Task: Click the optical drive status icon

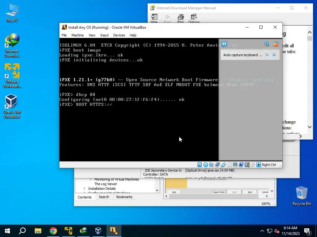Action: [206, 165]
